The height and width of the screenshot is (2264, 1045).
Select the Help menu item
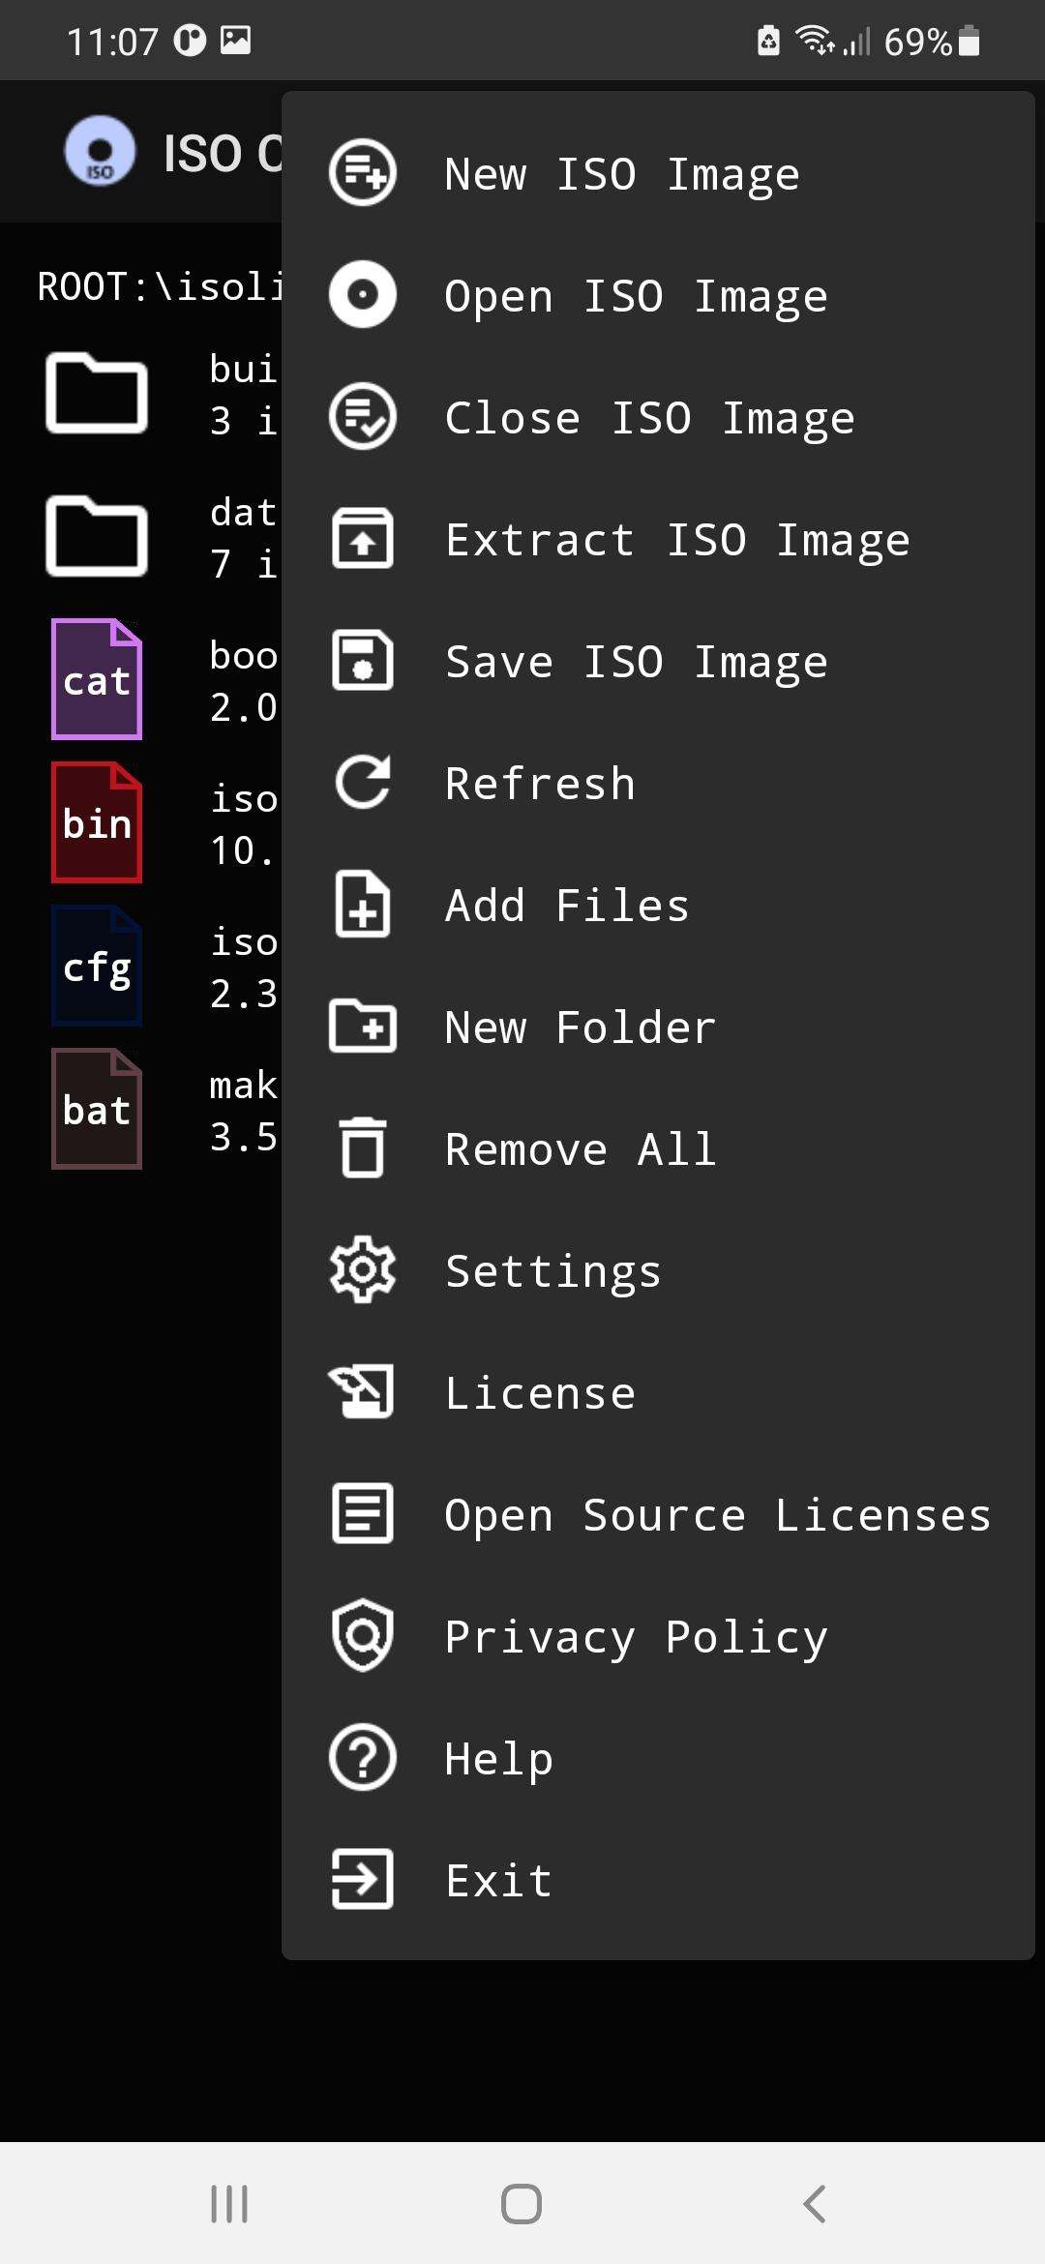pos(498,1758)
